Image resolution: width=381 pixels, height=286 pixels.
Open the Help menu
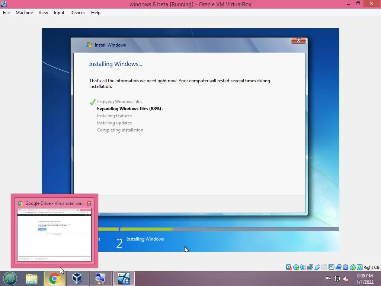coord(96,13)
